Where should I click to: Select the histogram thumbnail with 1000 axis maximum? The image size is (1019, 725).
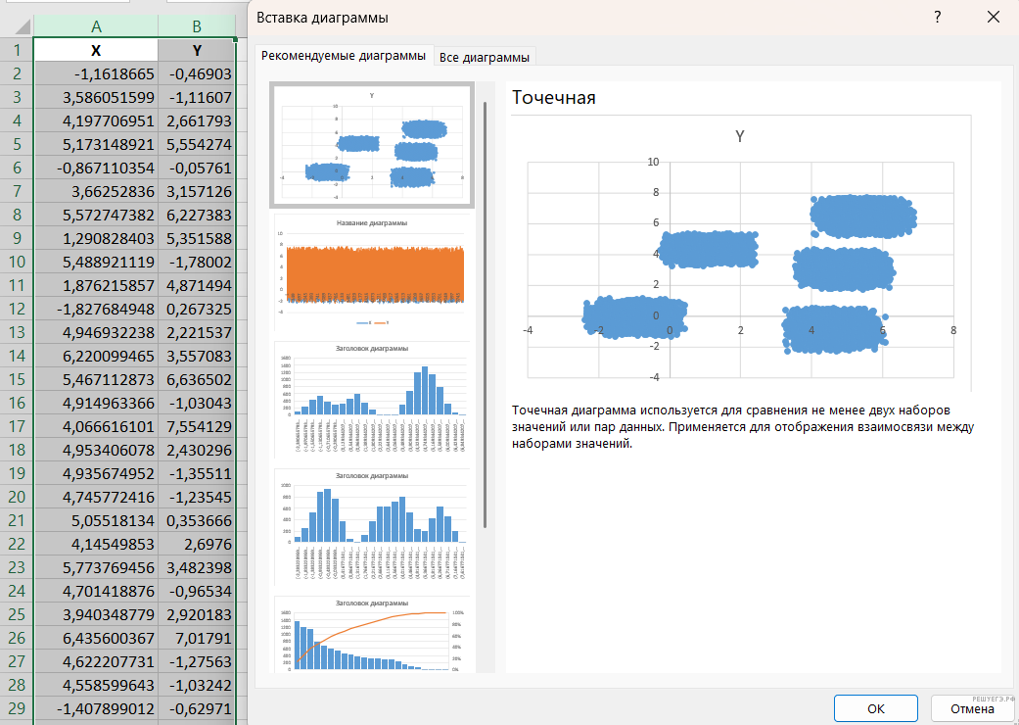372,526
